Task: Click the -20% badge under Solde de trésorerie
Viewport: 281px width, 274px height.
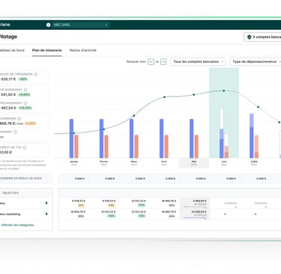Action: coord(23,79)
